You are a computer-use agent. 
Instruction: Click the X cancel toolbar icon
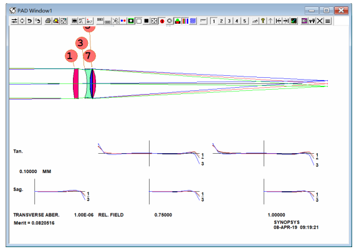(x=320, y=21)
